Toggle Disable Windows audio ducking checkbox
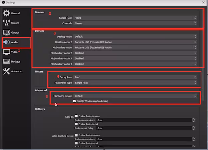 (x=74, y=101)
